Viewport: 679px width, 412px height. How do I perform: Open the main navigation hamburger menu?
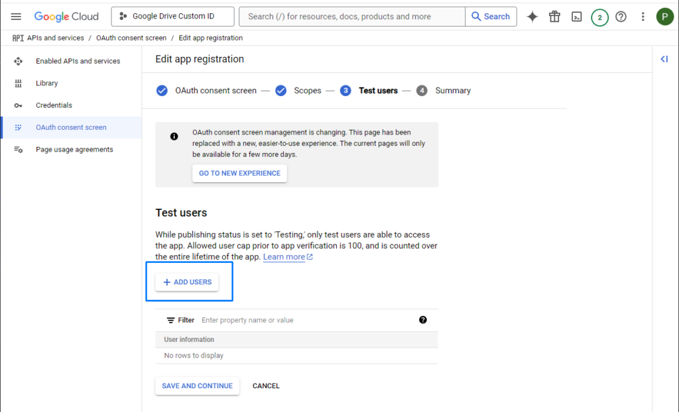(16, 17)
